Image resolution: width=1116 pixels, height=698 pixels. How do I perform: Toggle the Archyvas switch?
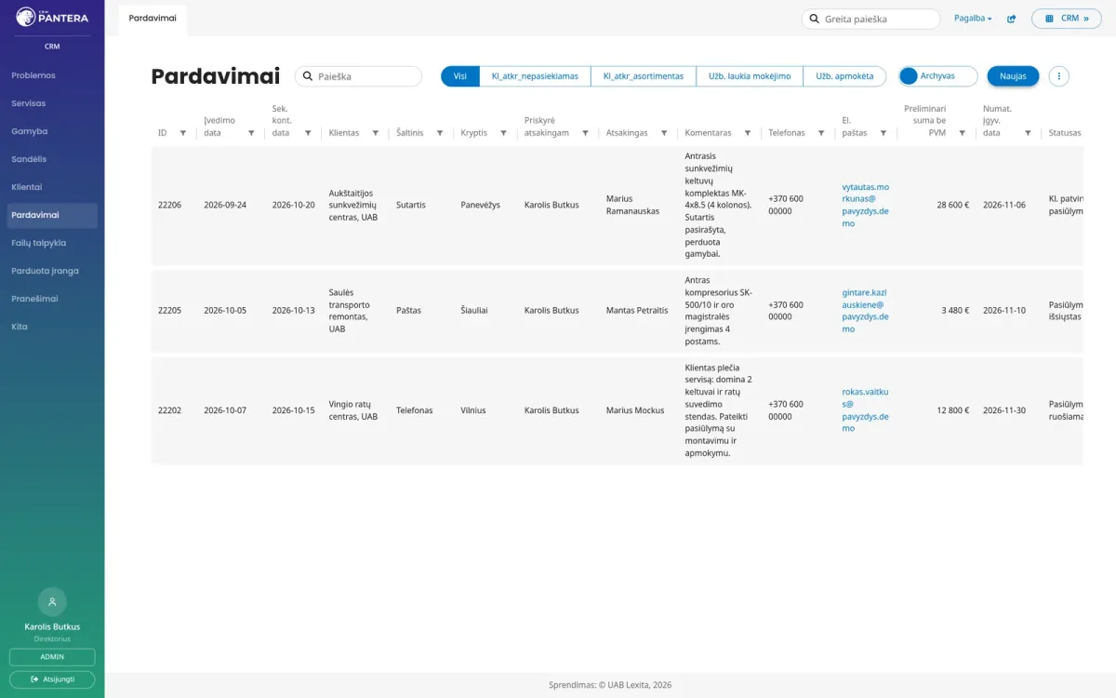click(938, 76)
